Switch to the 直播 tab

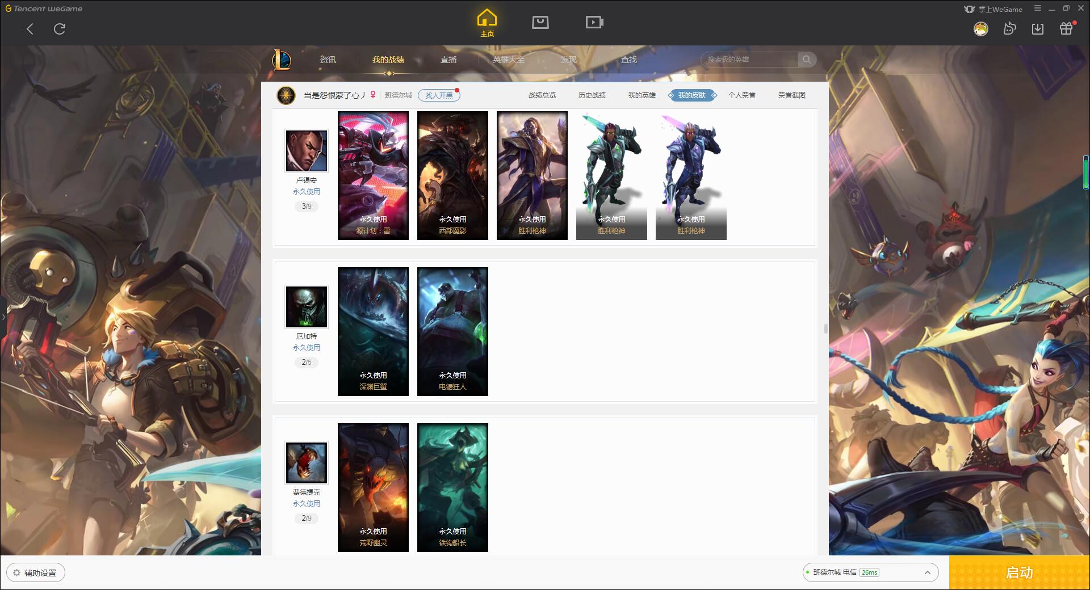[448, 60]
